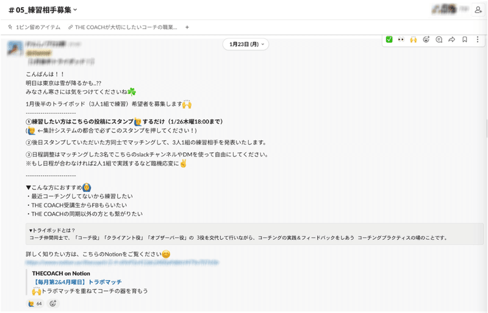Image resolution: width=488 pixels, height=313 pixels.
Task: Click the blurred poster name
Action: (x=45, y=44)
